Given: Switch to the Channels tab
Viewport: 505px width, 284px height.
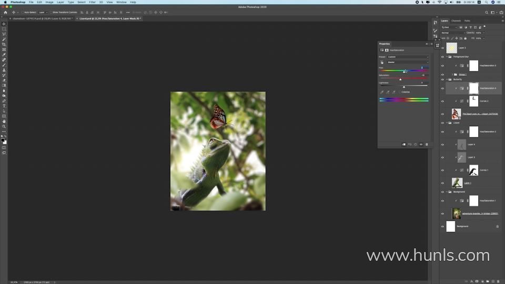Looking at the screenshot, I should [456, 21].
